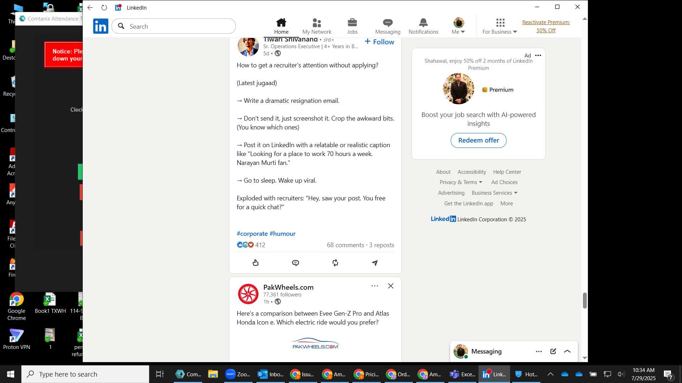Expand the Privacy & Terms dropdown
Viewport: 682px width, 383px height.
461,182
